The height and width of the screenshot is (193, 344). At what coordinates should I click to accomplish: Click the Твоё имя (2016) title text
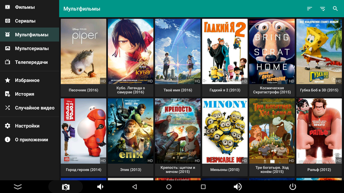(178, 90)
